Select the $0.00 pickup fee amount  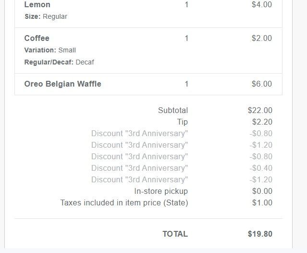262,191
